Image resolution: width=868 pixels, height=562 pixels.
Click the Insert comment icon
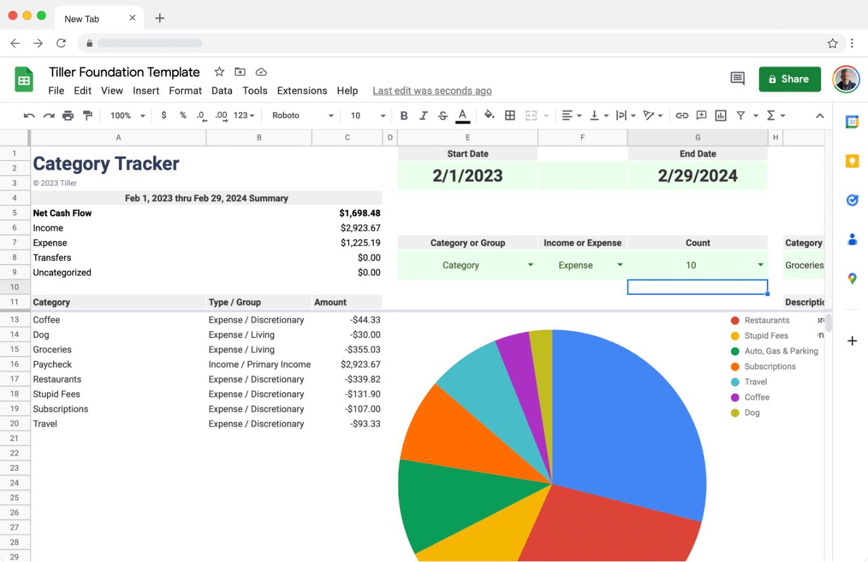pos(701,115)
